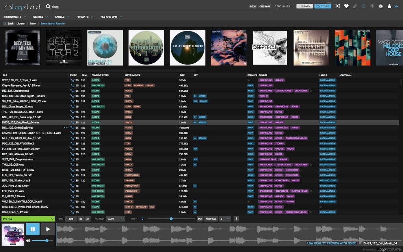This screenshot has height=252, width=403.
Task: Click the shuffle/random playback icon in top toolbar
Action: (x=338, y=6)
